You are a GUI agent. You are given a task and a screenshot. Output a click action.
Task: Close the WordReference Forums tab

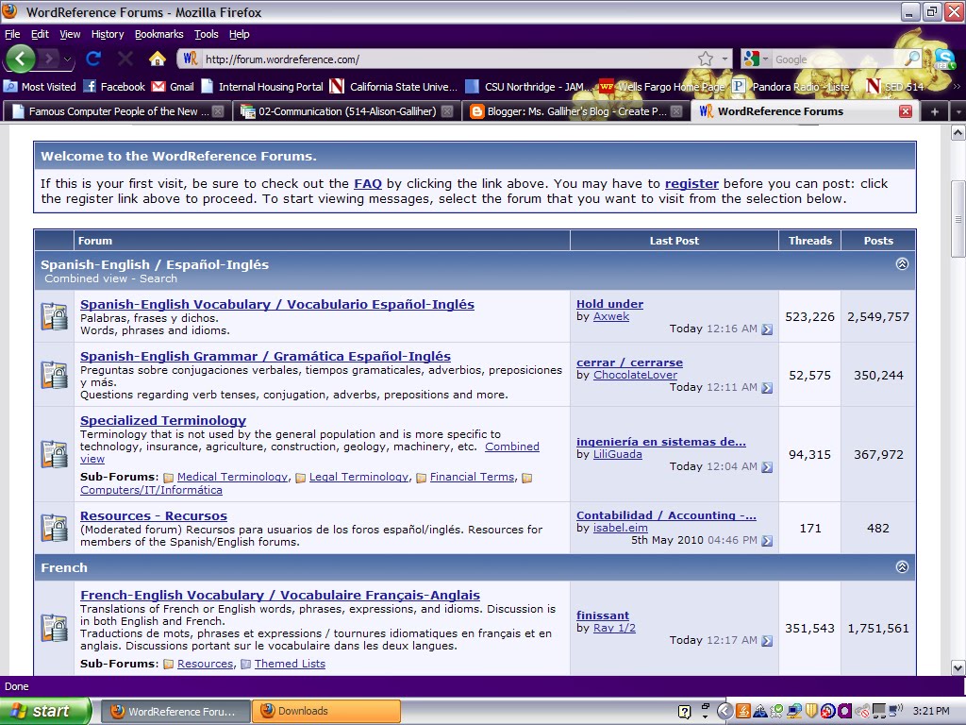[905, 111]
